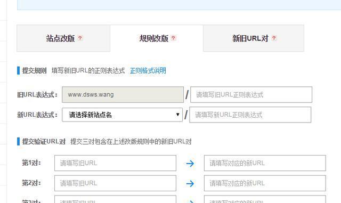
Task: Click the help icon beside 新旧URL对
Action: point(274,38)
